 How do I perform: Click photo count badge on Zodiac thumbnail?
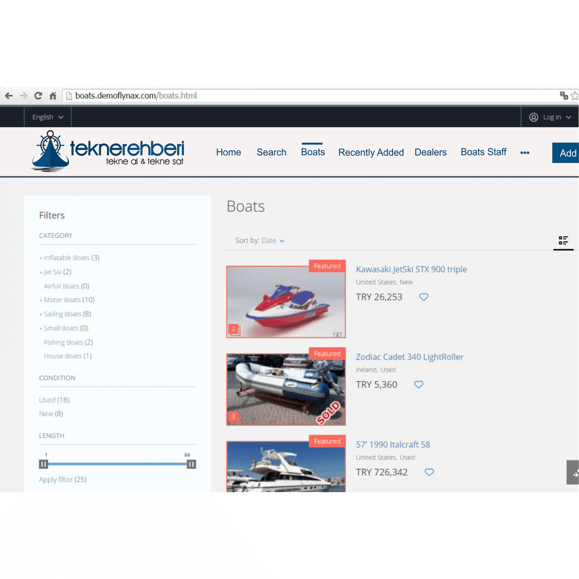click(234, 417)
